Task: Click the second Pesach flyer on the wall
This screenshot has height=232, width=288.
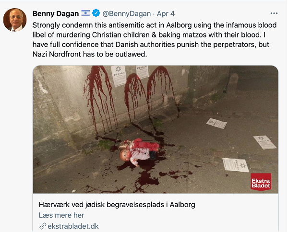Action: 142,72
